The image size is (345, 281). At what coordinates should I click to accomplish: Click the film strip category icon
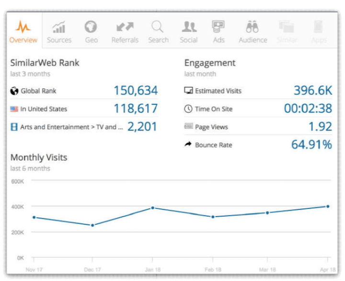pos(14,127)
